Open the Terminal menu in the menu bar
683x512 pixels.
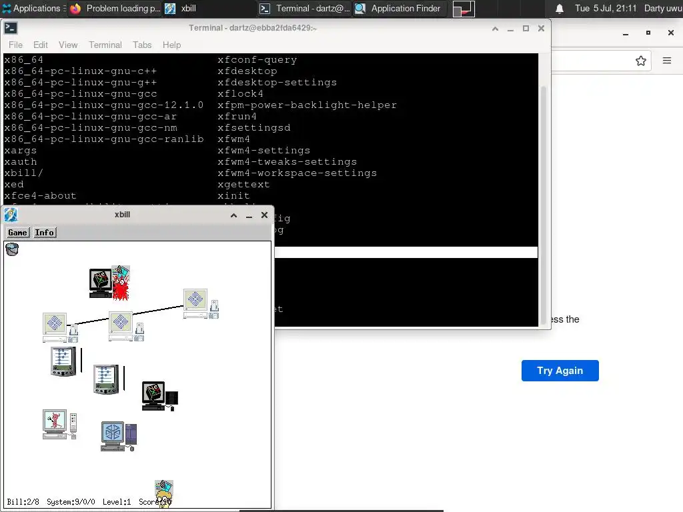[105, 45]
